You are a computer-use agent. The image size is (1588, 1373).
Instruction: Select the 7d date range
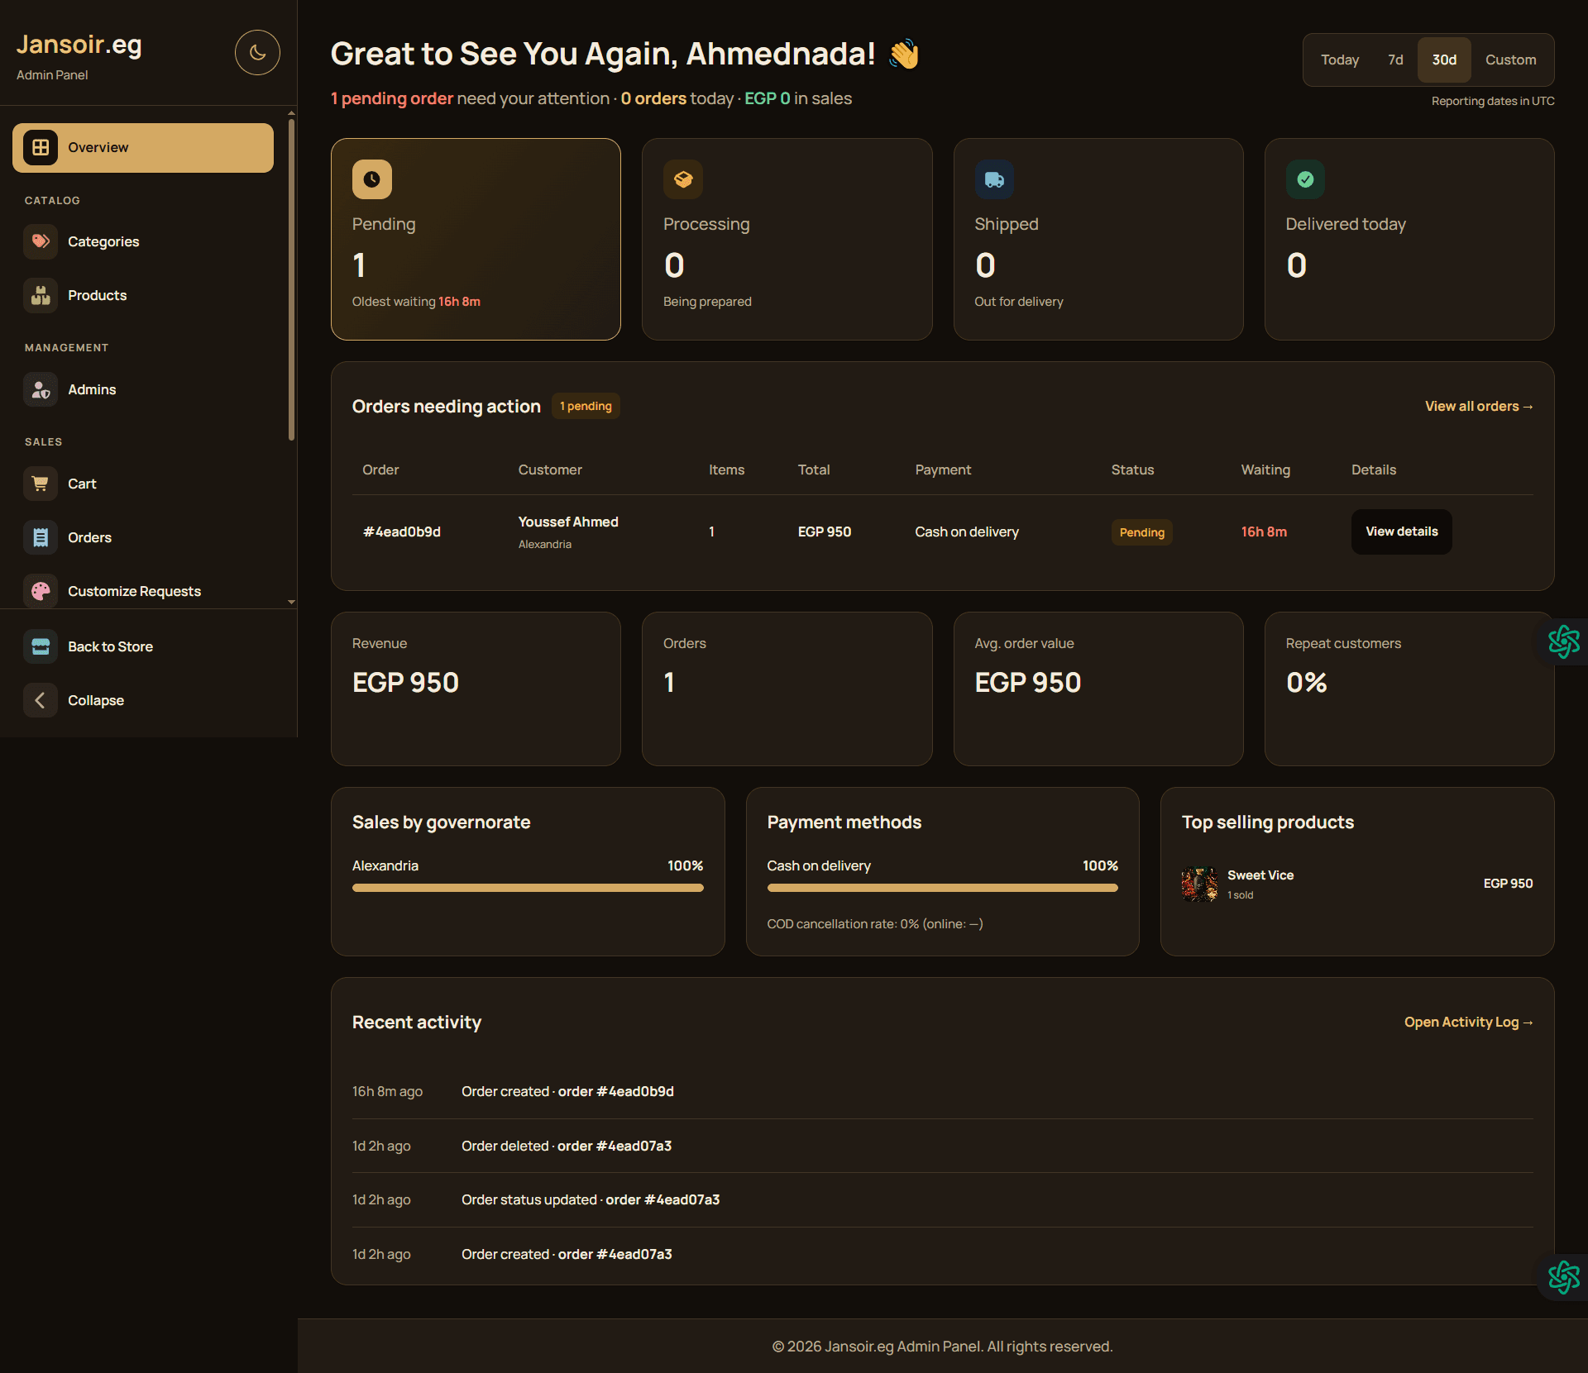click(1395, 60)
